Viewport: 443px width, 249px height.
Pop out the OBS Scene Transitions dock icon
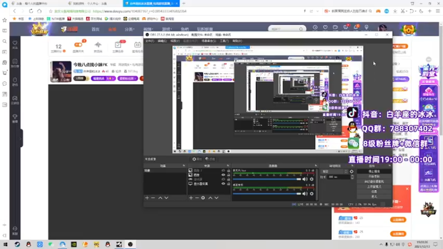tap(353, 165)
